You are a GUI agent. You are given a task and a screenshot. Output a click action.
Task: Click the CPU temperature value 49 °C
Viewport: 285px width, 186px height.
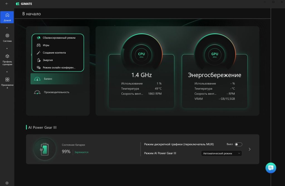coord(158,89)
